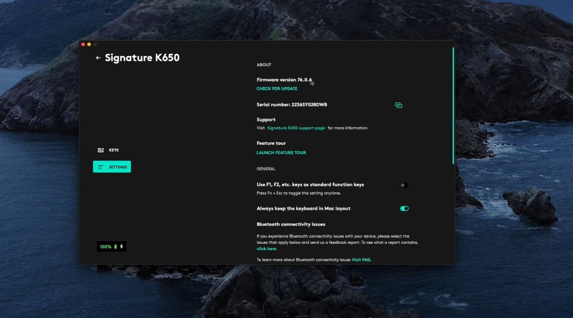Image resolution: width=573 pixels, height=318 pixels.
Task: Open the Visit FAQ link
Action: tap(361, 260)
